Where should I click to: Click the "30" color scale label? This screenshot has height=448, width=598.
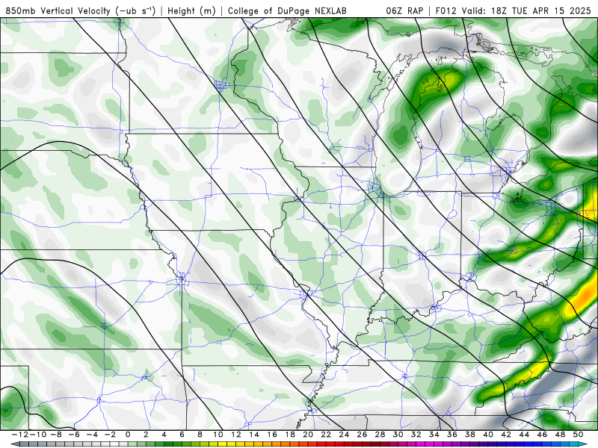[398, 435]
